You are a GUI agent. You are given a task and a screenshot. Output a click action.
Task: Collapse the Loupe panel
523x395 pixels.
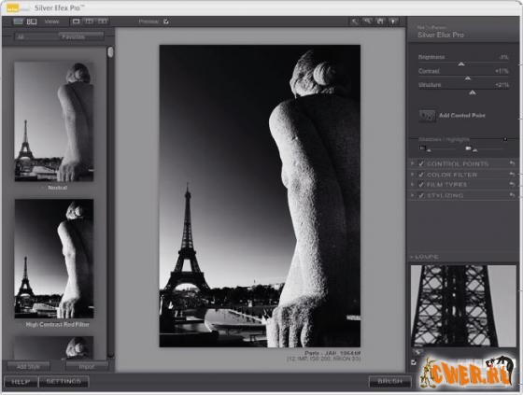(412, 257)
